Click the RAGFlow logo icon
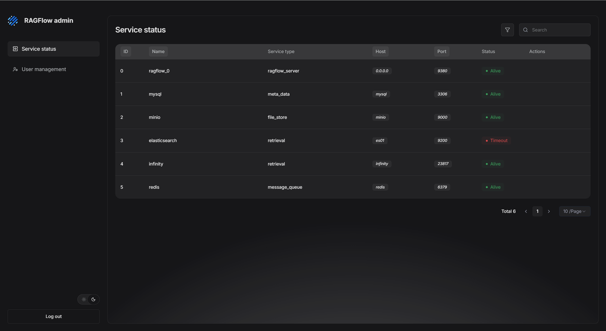Screen dimensions: 606x331 [x=13, y=21]
